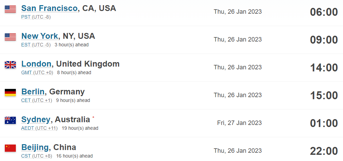343x161 pixels.
Task: Click the United Kingdom flag icon
Action: [x=10, y=65]
